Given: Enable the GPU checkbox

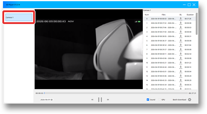Looking at the screenshot, I should pyautogui.click(x=159, y=99).
